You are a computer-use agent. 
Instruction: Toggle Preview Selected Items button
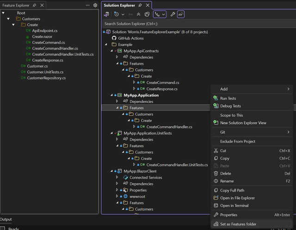(x=181, y=14)
